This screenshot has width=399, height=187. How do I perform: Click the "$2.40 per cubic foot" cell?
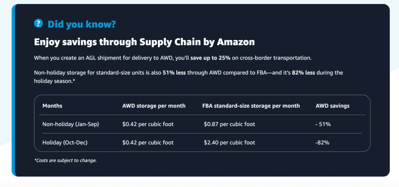(230, 143)
